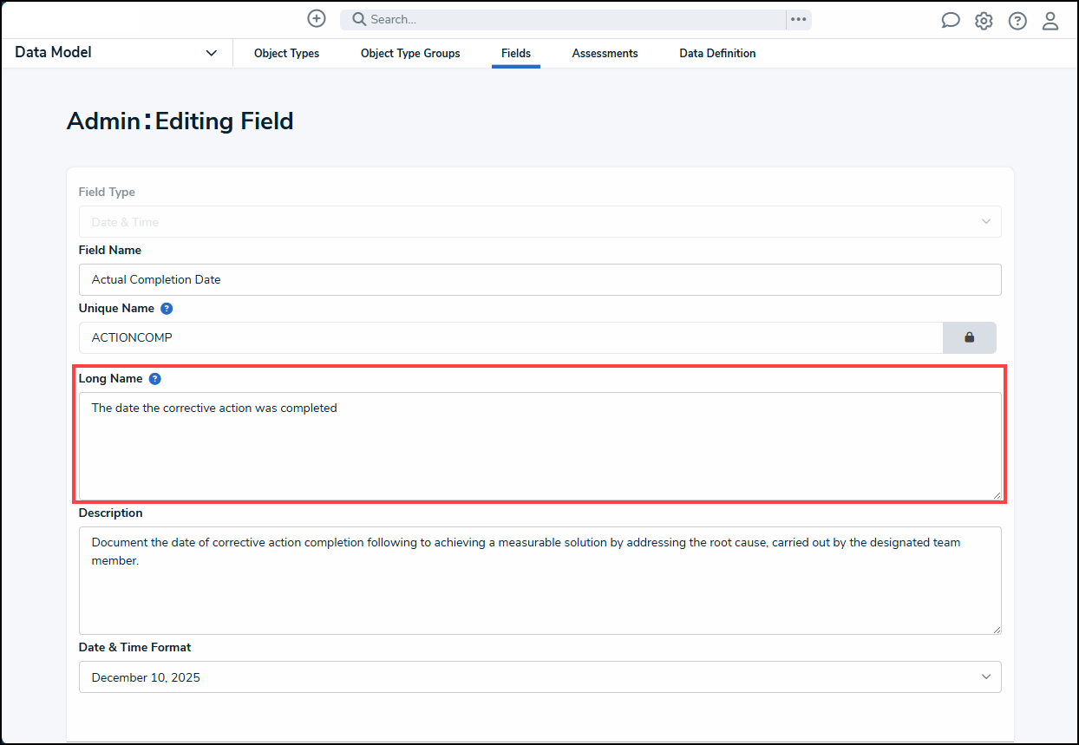Click the plus create icon
This screenshot has width=1079, height=745.
[317, 19]
